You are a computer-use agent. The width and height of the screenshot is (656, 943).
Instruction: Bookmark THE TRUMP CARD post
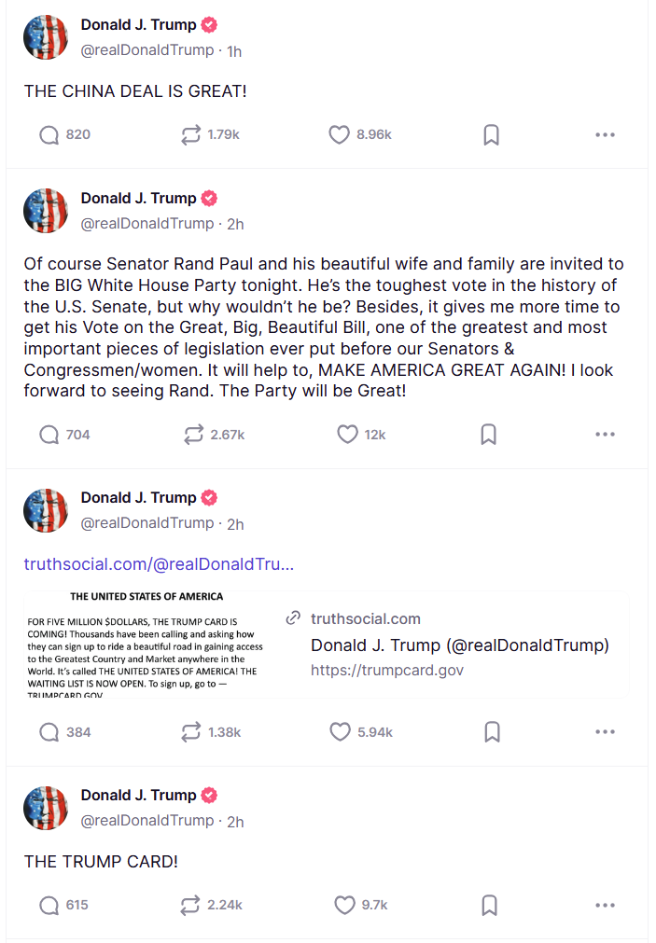point(490,905)
